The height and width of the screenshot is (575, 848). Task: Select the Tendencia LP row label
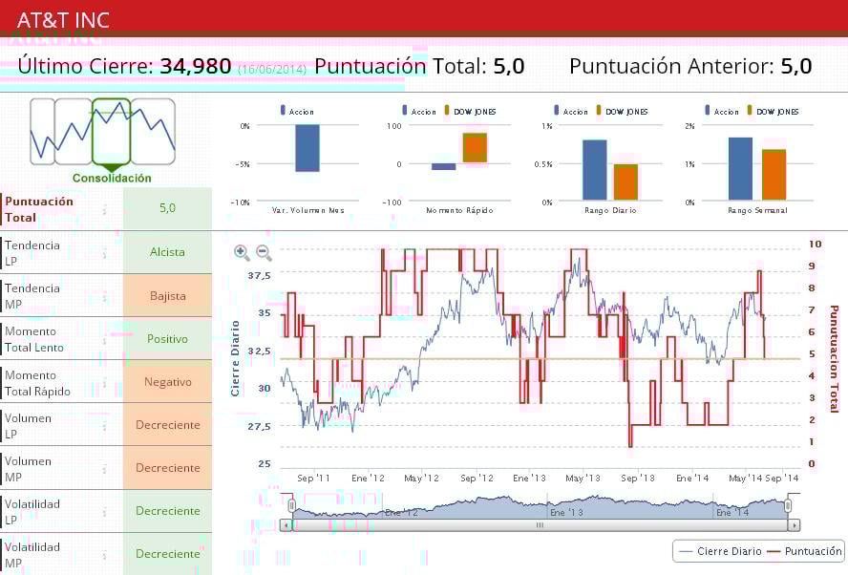tap(32, 252)
